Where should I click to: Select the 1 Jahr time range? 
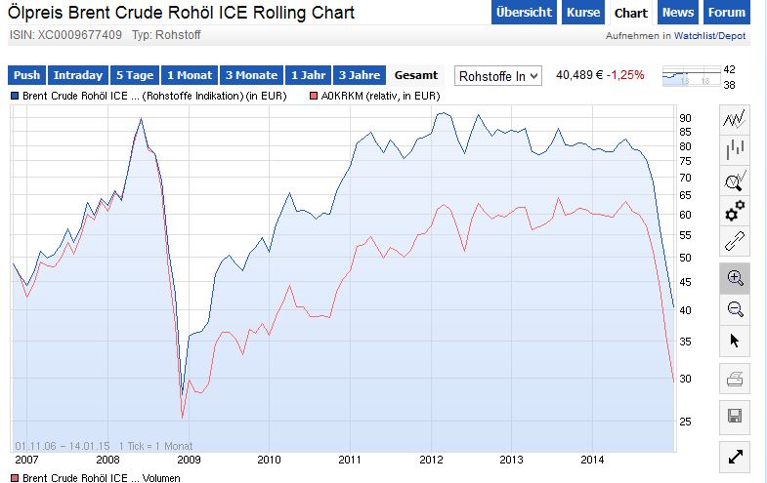click(x=308, y=75)
